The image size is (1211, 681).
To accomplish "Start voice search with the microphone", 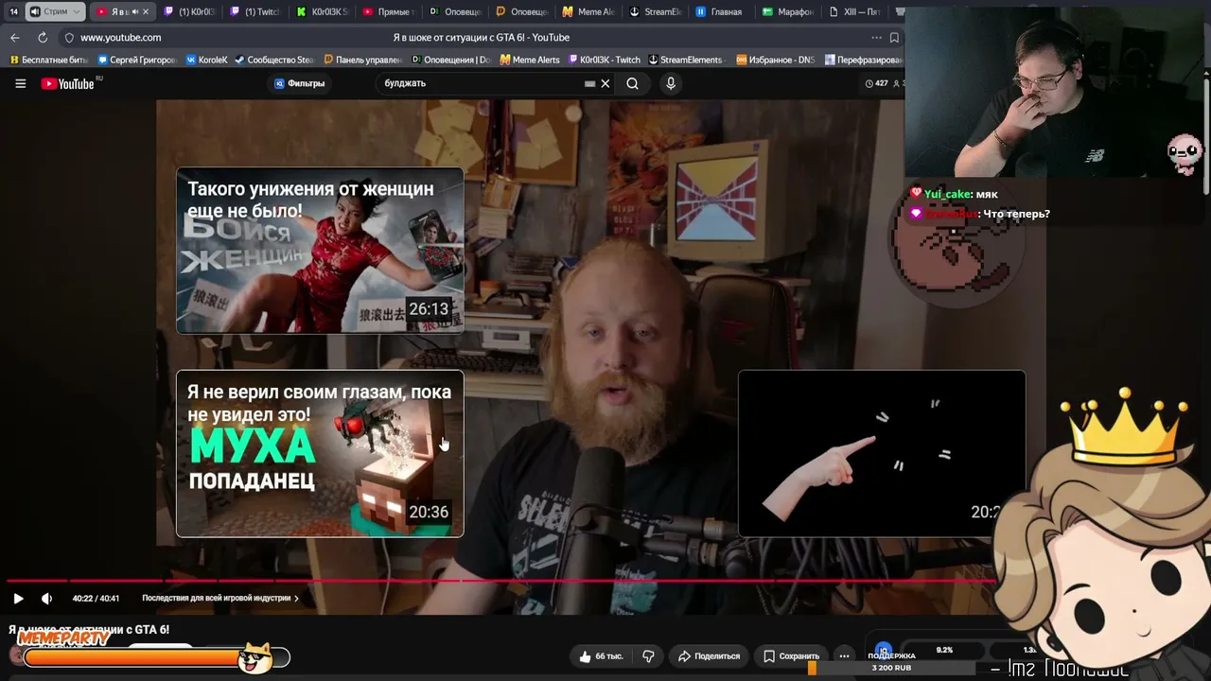I will (x=671, y=83).
